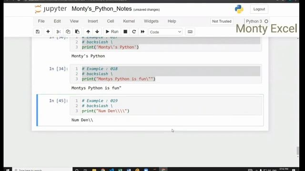This screenshot has width=305, height=171.
Task: Open the Cell menu
Action: [111, 21]
